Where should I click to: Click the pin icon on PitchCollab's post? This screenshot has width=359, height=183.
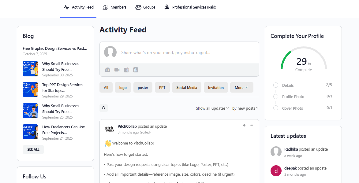click(244, 125)
